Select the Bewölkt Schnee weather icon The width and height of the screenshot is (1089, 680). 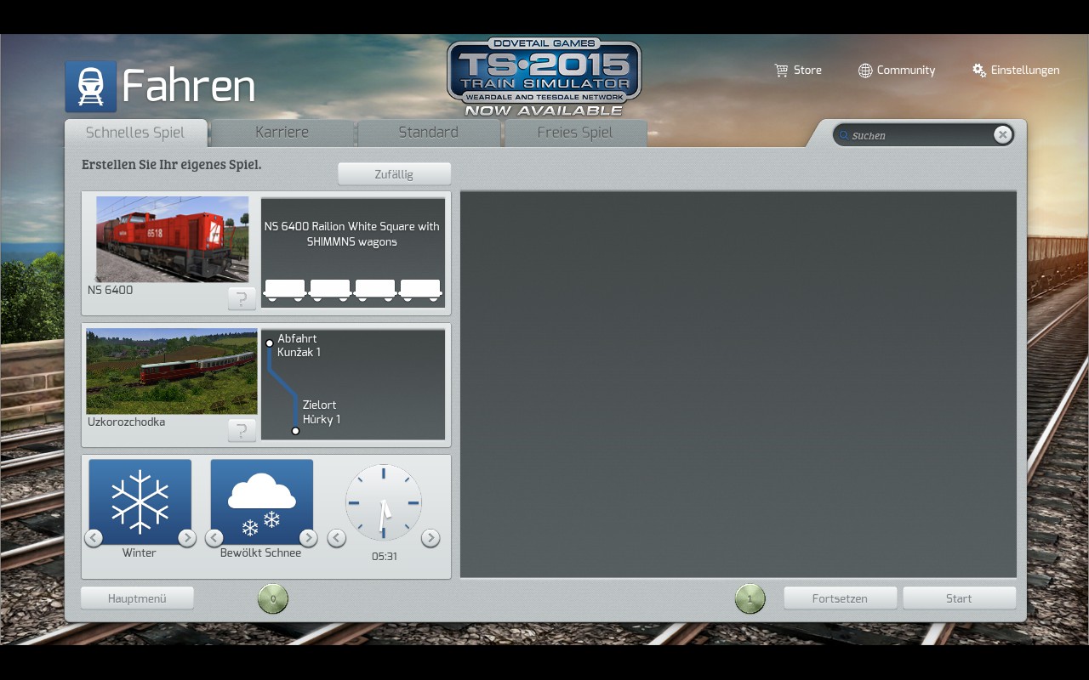[x=262, y=501]
